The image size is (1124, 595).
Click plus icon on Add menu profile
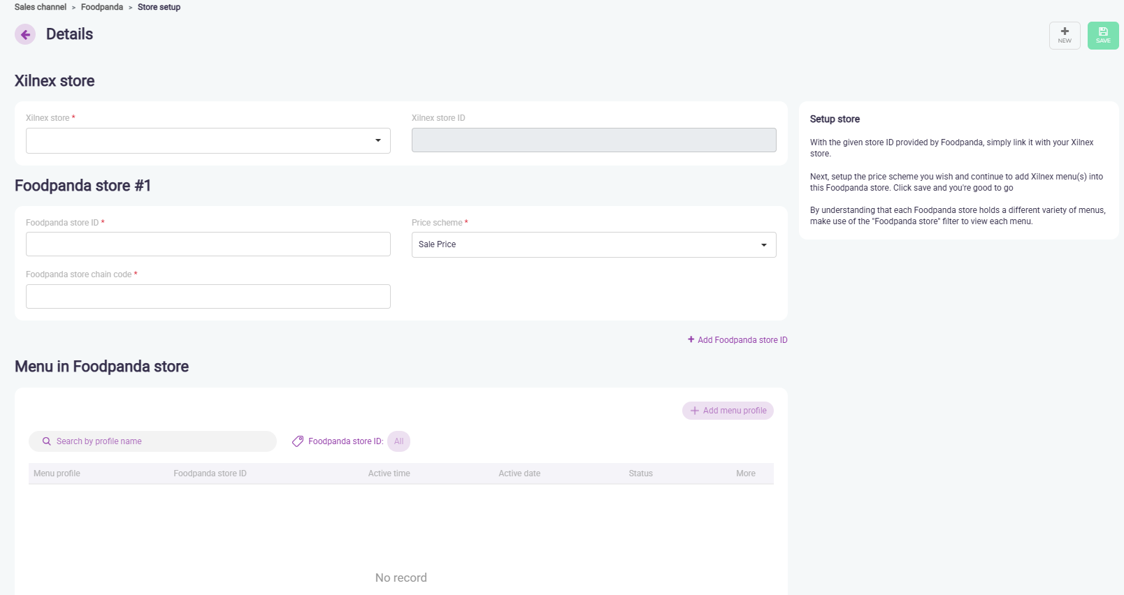tap(695, 411)
